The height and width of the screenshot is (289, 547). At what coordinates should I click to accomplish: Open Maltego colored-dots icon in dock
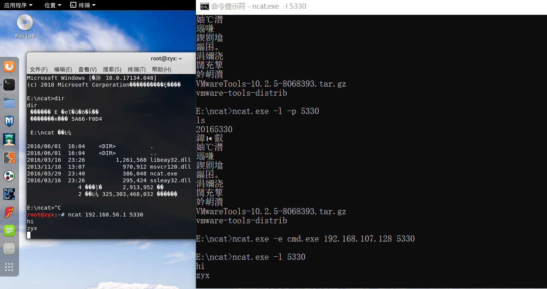(9, 176)
